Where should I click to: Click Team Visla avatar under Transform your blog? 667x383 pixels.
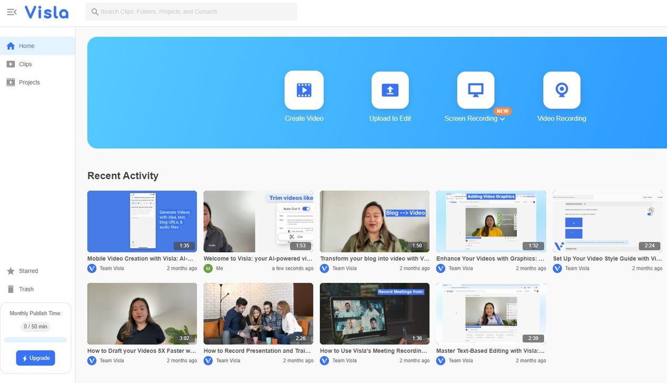325,269
